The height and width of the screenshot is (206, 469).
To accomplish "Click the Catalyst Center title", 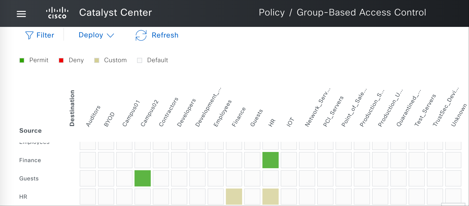I will [x=115, y=12].
